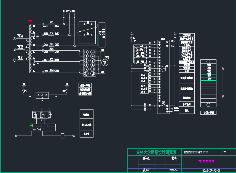236x173 pixels.
Task: Click terminal circle number 7
Action: (86, 65)
